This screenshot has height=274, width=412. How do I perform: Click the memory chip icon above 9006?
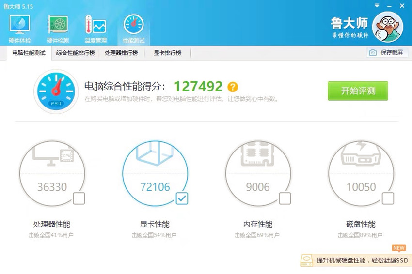click(257, 154)
